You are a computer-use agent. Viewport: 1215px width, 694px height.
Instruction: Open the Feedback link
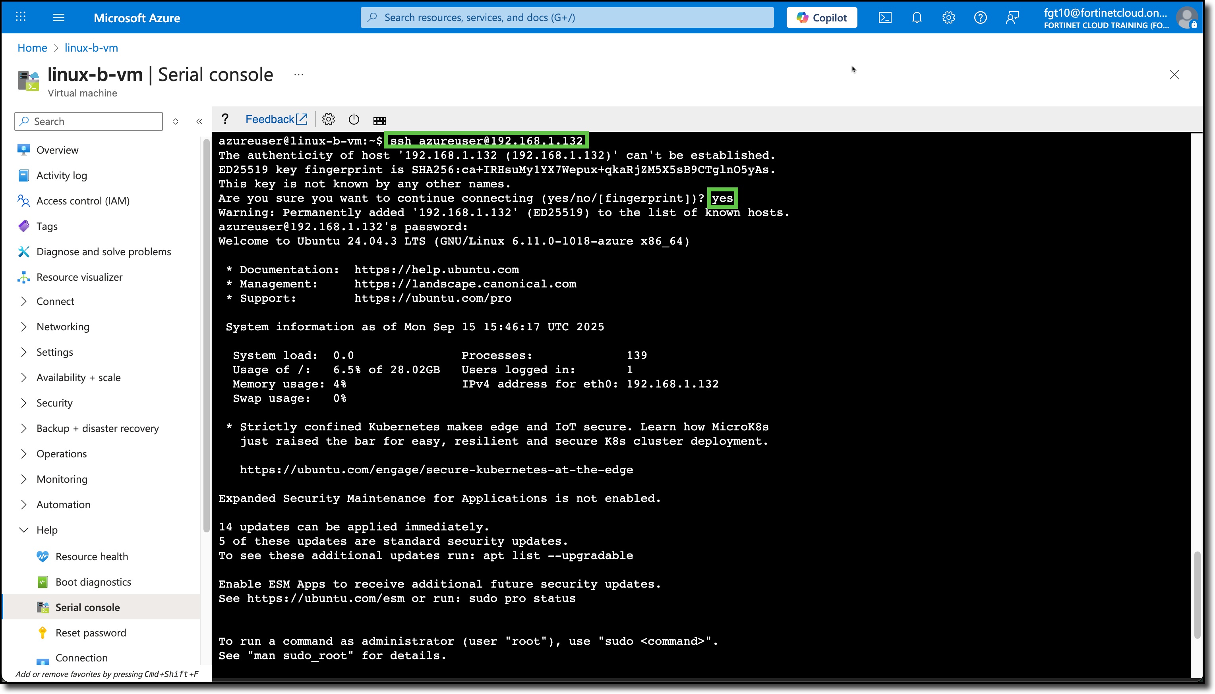tap(276, 119)
